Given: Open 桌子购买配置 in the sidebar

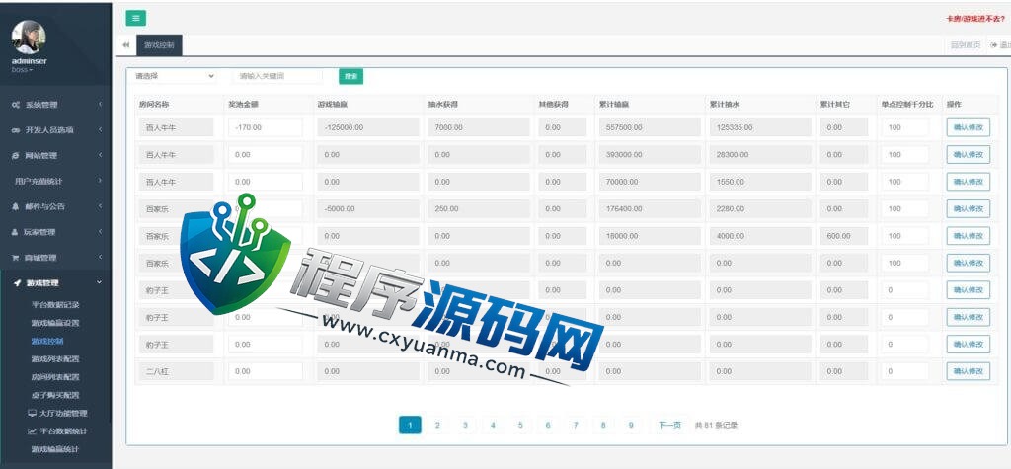Looking at the screenshot, I should pyautogui.click(x=55, y=395).
